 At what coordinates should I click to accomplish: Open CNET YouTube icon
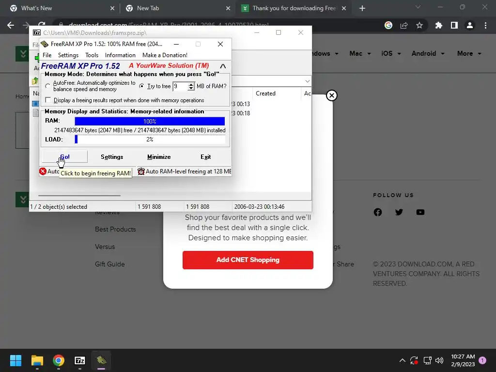420,212
